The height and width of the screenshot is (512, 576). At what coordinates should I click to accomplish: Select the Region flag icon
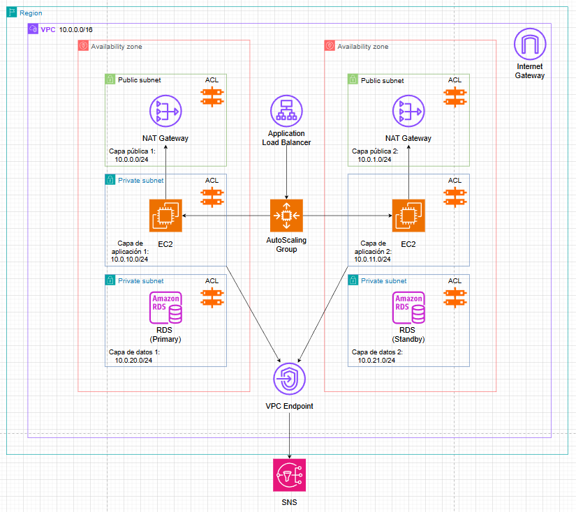point(12,12)
